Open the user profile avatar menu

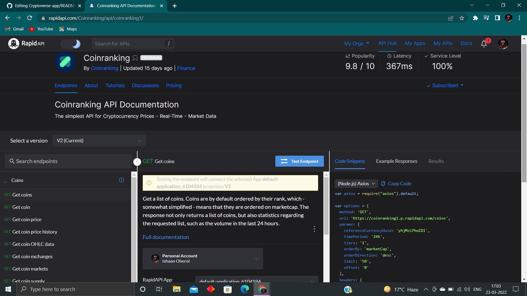point(503,44)
